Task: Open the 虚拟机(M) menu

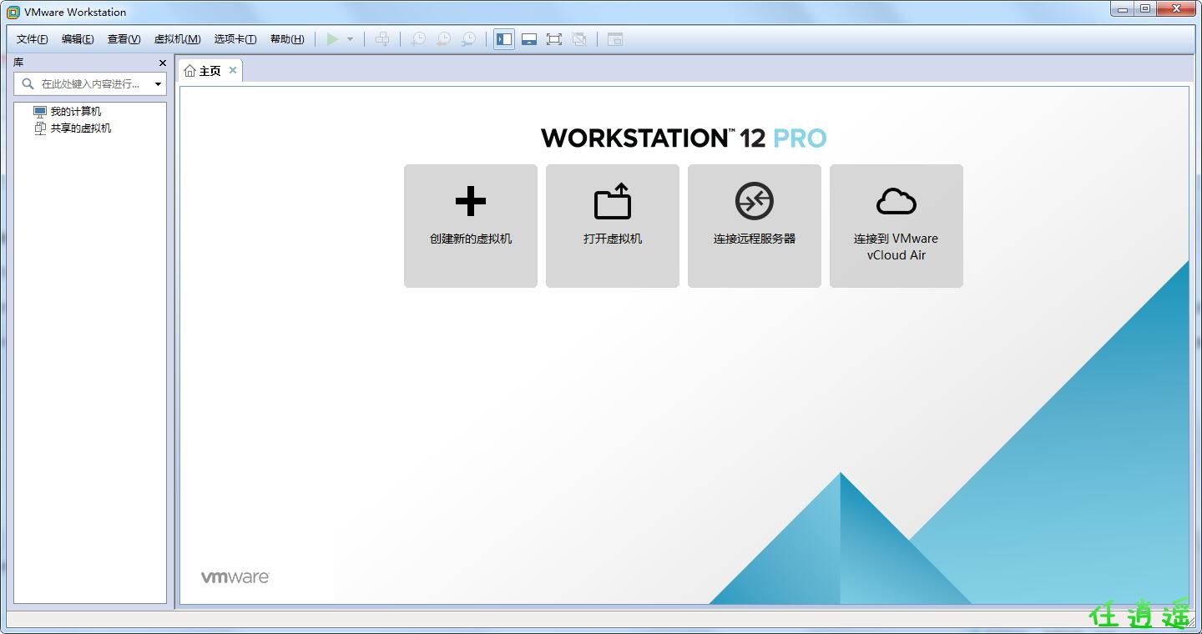Action: tap(177, 39)
